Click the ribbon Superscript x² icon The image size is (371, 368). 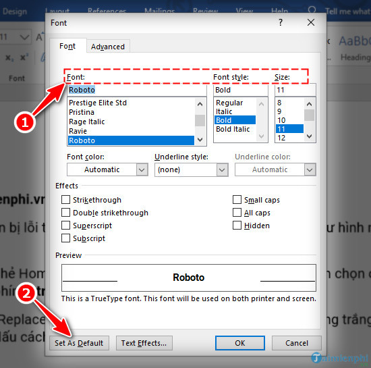(x=24, y=57)
